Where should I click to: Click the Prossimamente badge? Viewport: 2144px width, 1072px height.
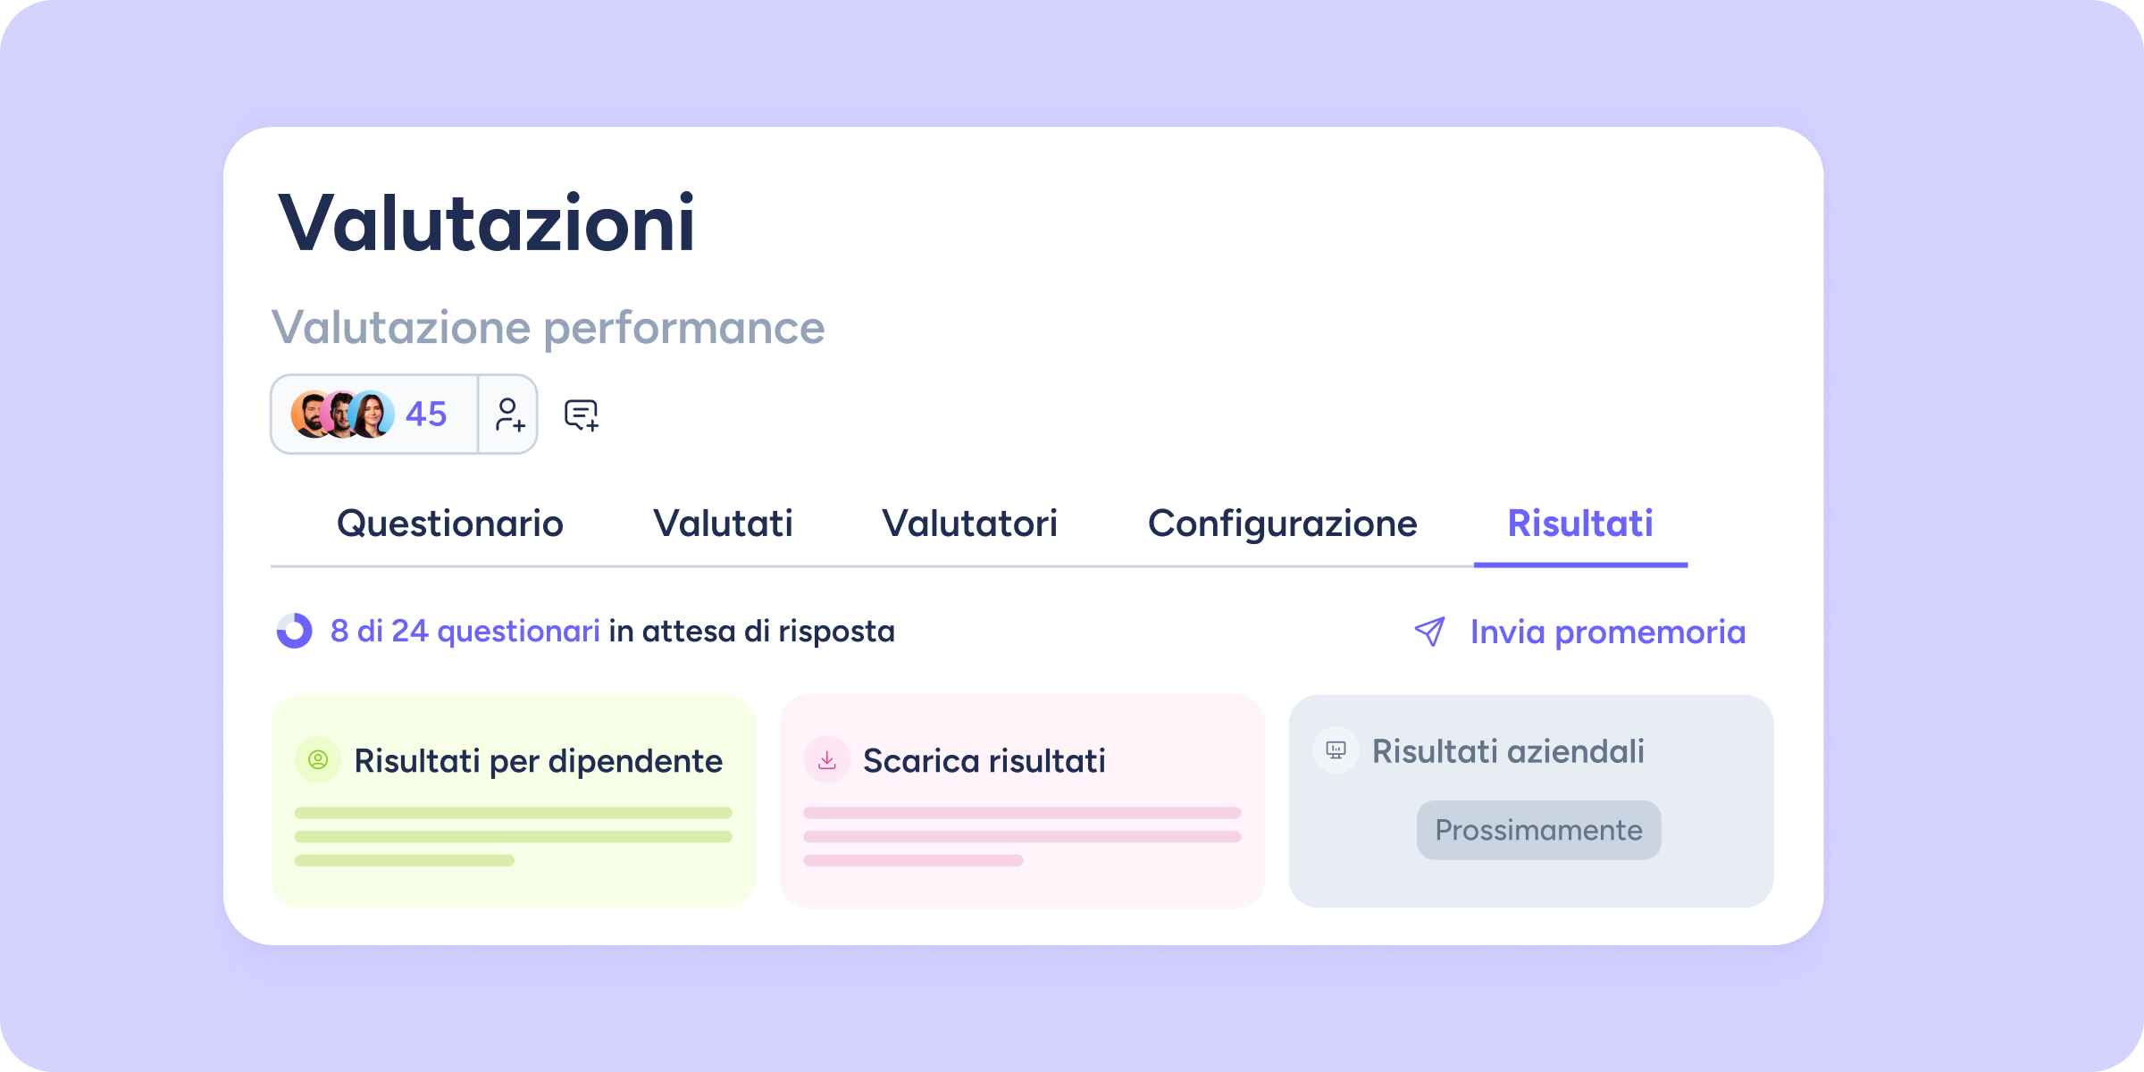[1538, 830]
